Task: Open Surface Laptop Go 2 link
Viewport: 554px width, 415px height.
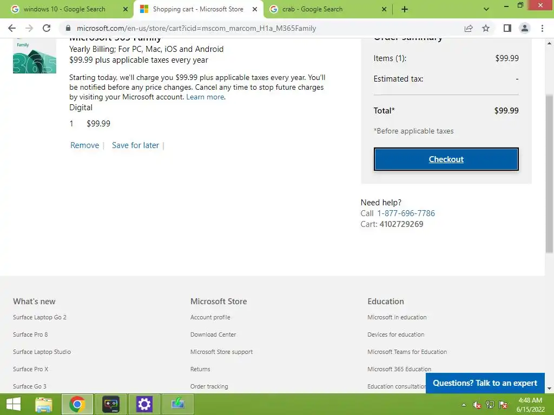Action: pos(39,317)
